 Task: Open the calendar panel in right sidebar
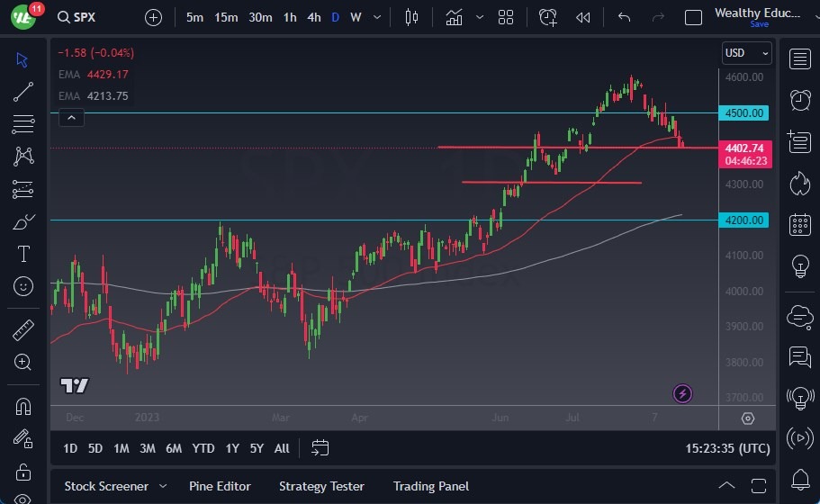pos(798,224)
